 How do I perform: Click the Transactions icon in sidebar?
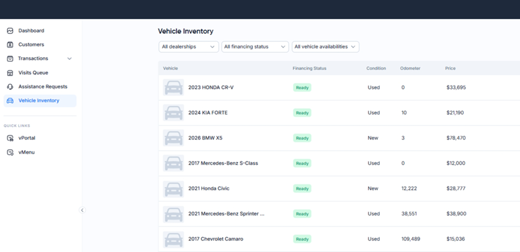click(10, 59)
